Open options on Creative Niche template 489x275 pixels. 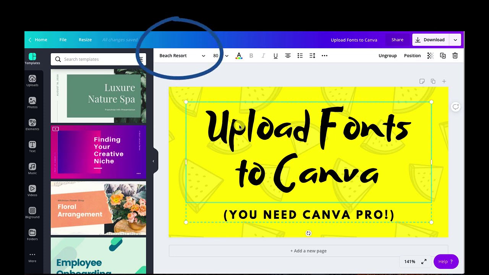pos(138,173)
